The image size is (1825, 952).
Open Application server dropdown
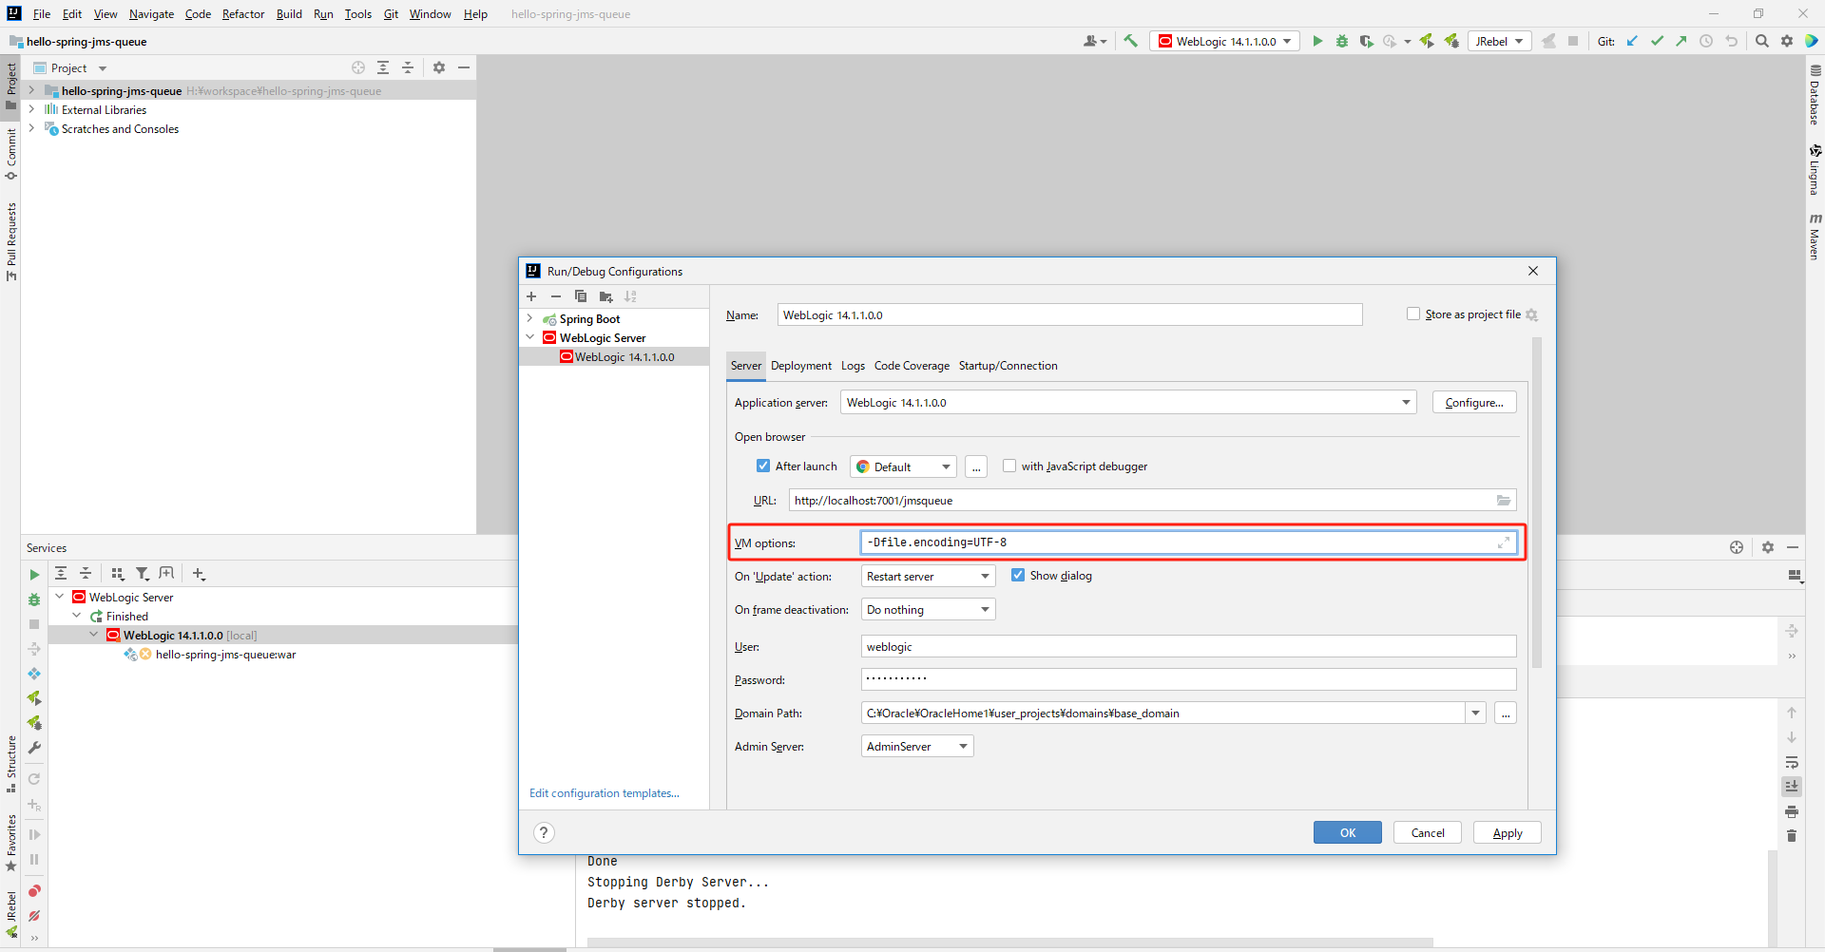(x=1128, y=403)
